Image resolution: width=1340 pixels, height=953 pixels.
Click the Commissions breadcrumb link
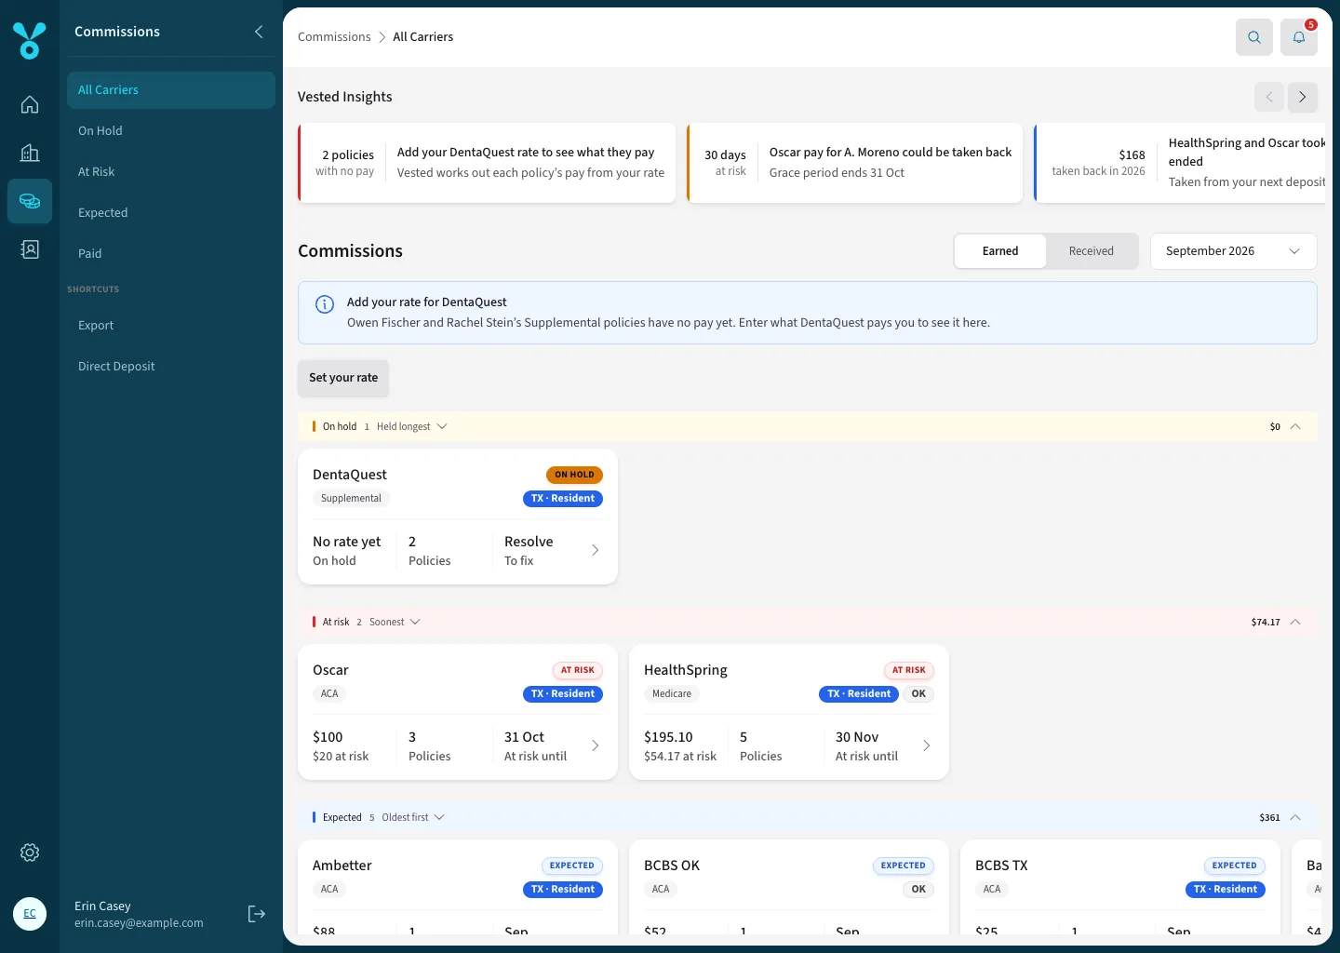[x=334, y=37]
